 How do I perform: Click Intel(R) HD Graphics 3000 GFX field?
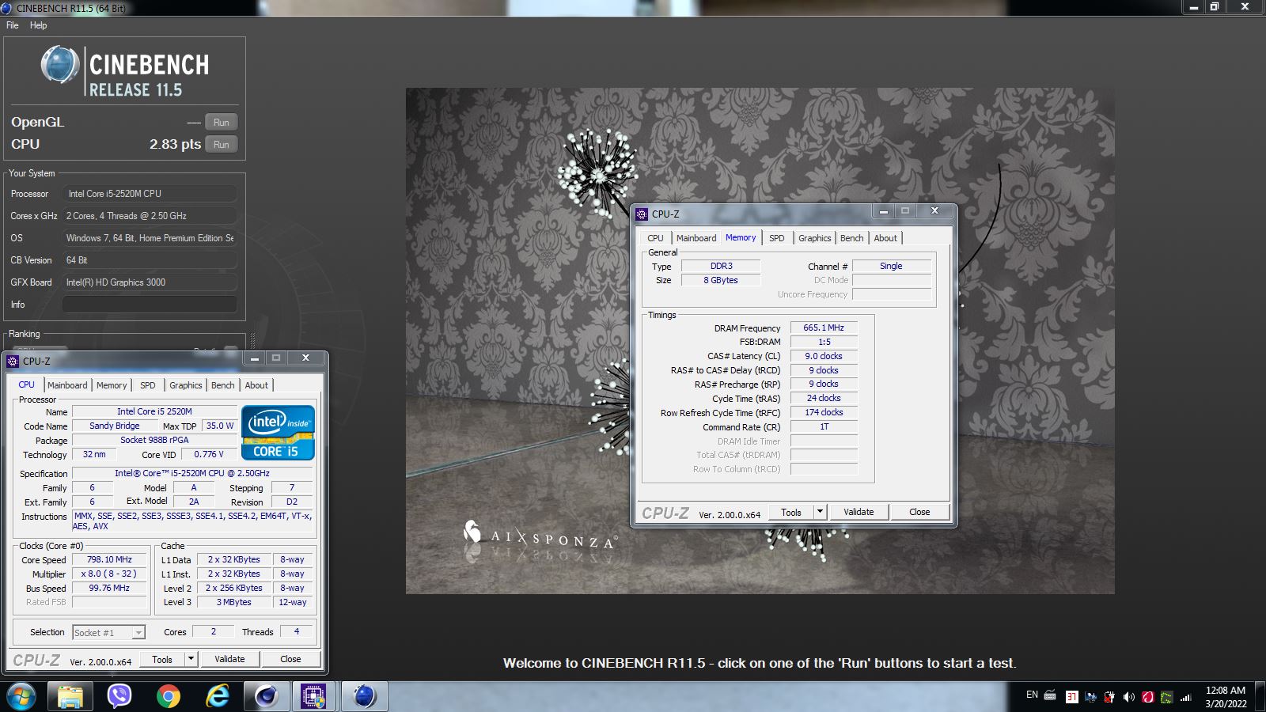click(x=150, y=282)
